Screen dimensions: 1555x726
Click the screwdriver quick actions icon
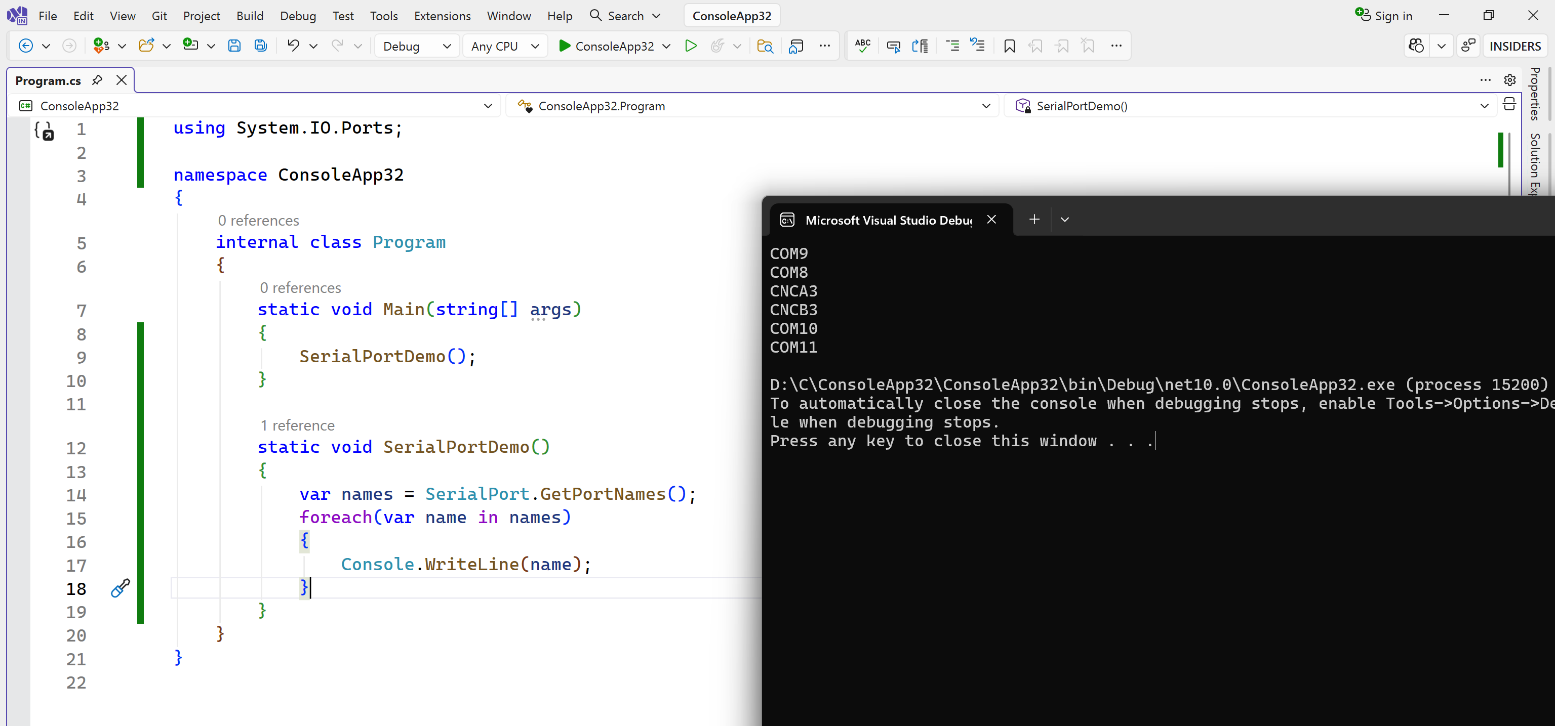pyautogui.click(x=120, y=588)
